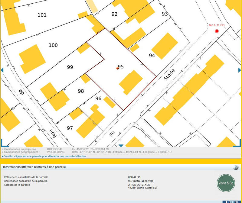Select parcel 94 on the map
The width and height of the screenshot is (242, 203).
[x=152, y=56]
